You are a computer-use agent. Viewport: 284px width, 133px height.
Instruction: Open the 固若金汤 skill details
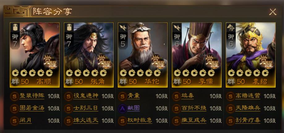click(x=32, y=108)
